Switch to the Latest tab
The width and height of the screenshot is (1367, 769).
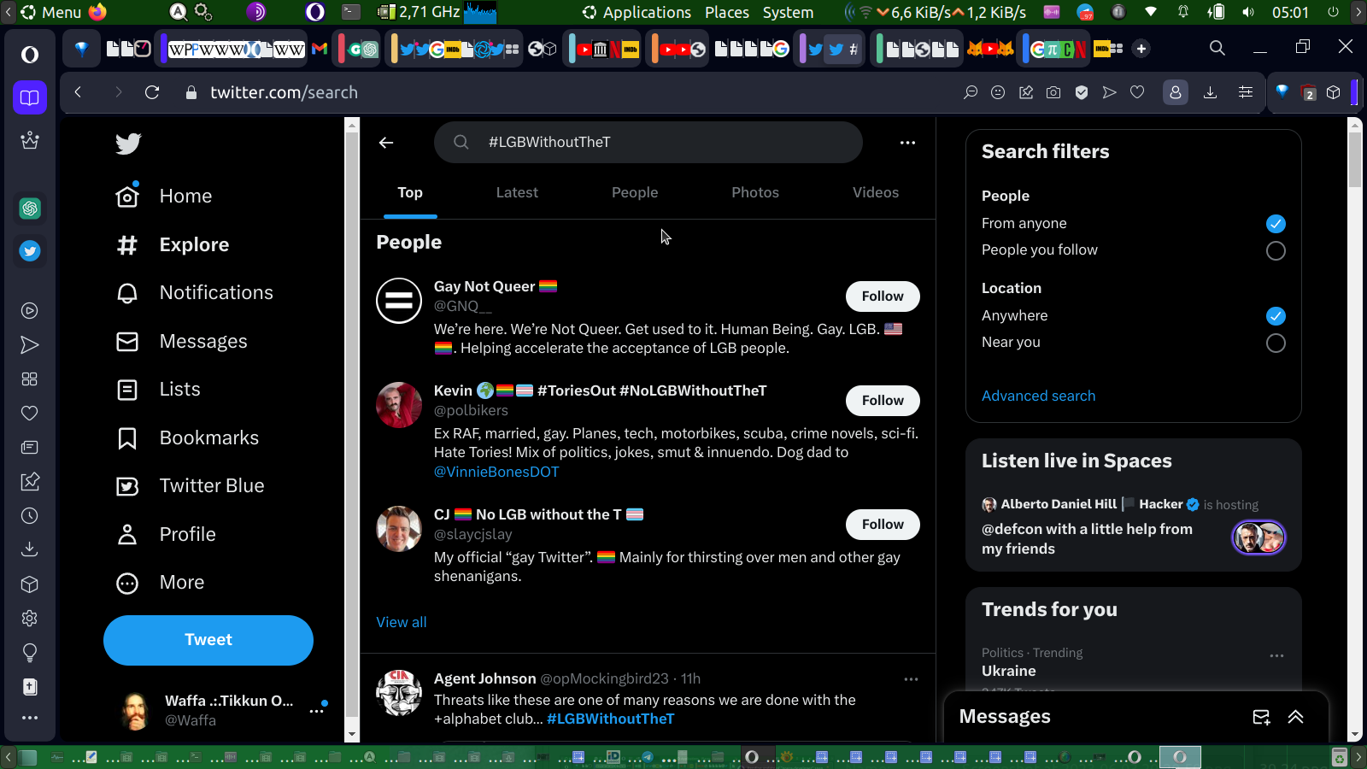517,193
